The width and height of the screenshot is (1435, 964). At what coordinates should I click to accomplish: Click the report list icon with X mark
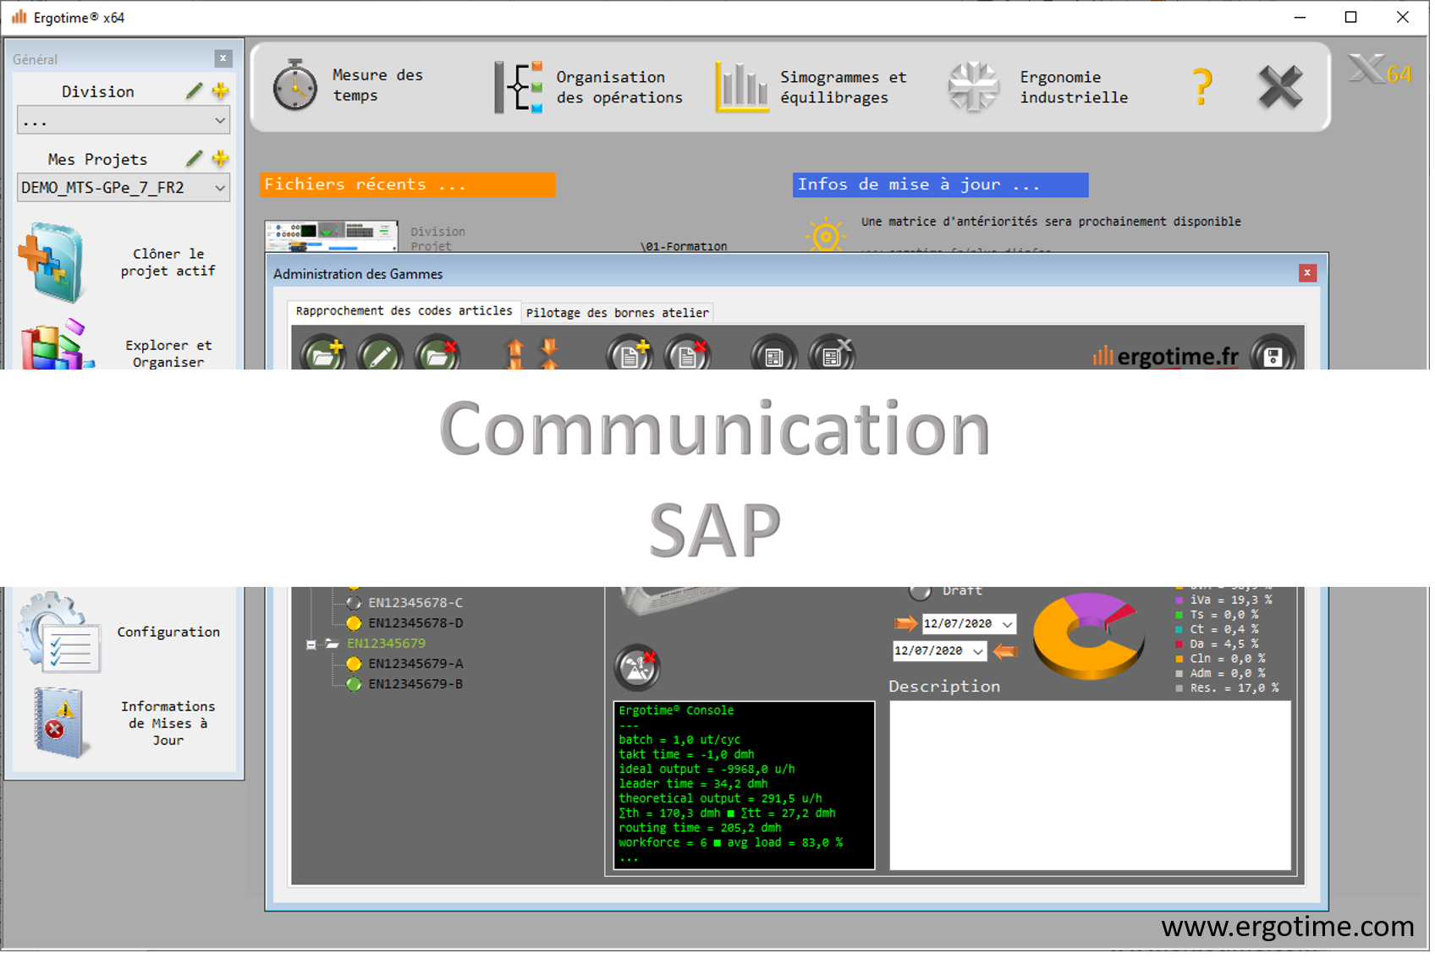coord(833,354)
